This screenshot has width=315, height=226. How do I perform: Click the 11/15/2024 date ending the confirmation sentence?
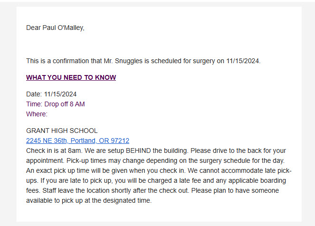click(x=243, y=61)
